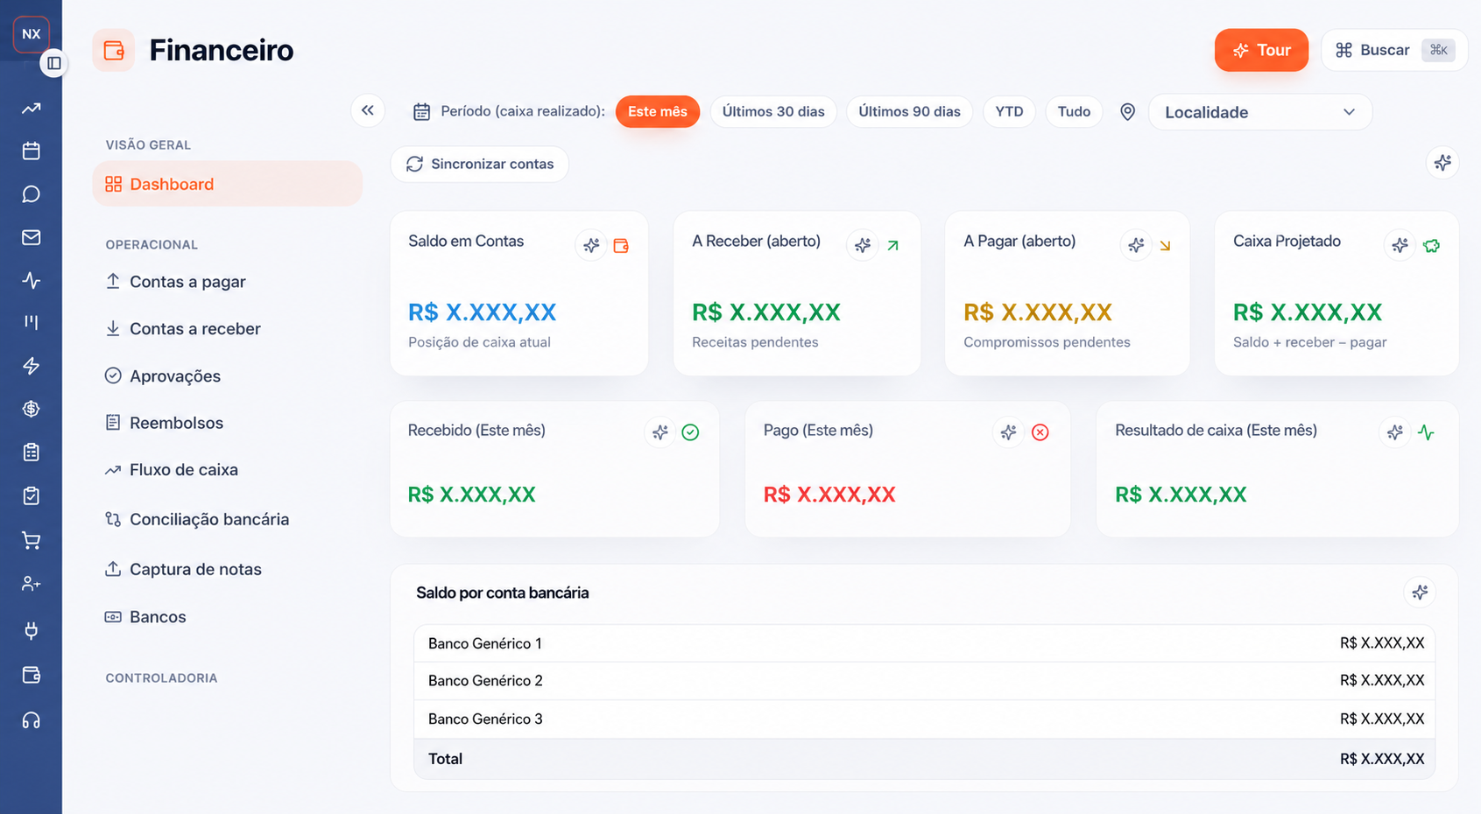
Task: Click the CONTROLADORIA section heading
Action: point(161,678)
